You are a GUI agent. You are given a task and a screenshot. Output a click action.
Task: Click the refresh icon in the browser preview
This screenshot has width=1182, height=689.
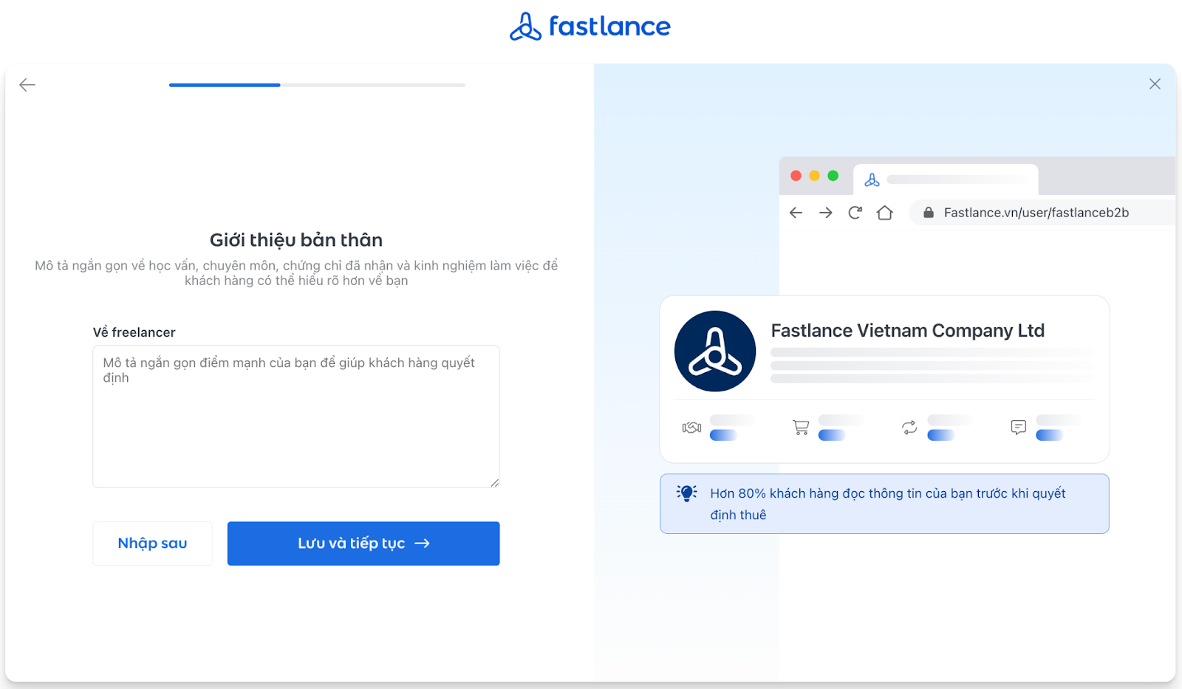(855, 213)
